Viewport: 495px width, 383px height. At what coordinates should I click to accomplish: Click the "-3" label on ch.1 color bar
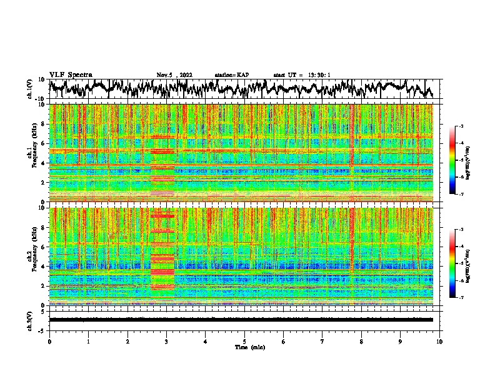pyautogui.click(x=461, y=126)
